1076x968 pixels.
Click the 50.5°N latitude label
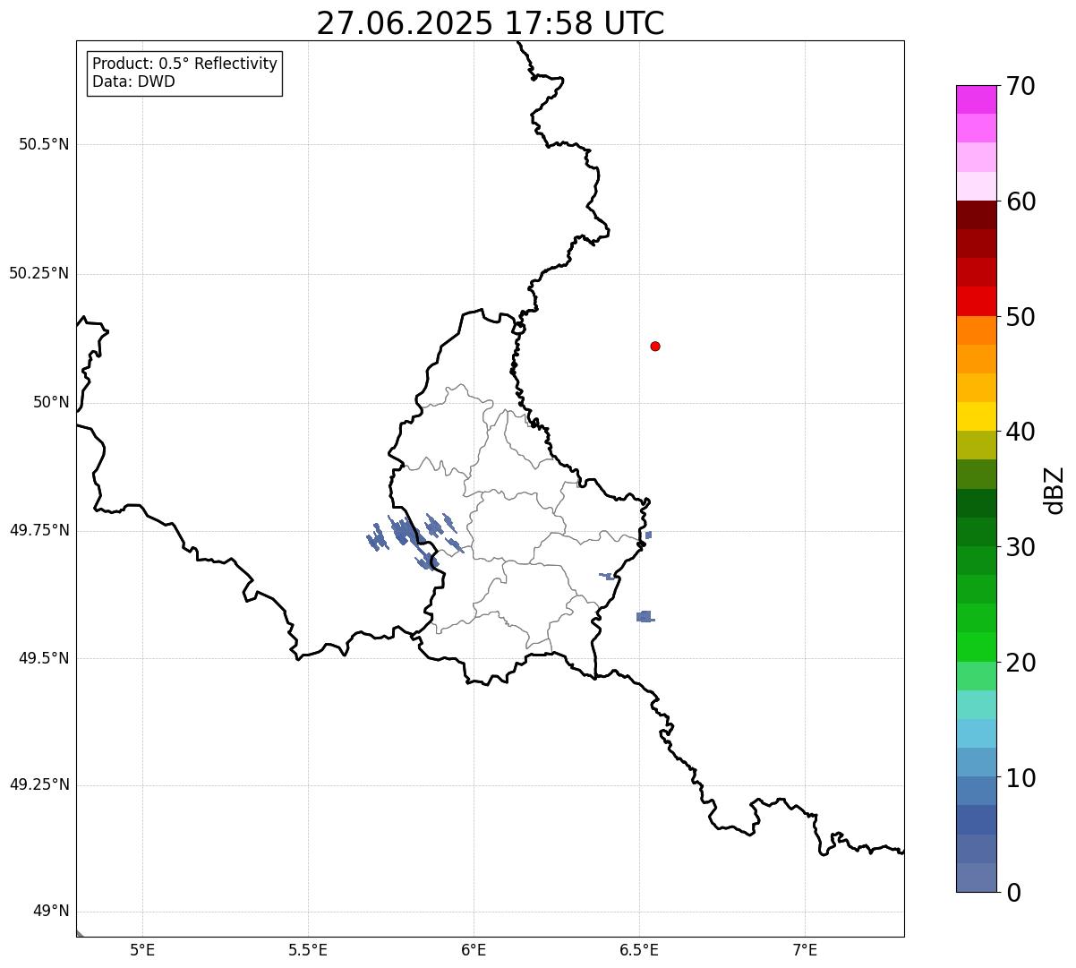pos(44,144)
